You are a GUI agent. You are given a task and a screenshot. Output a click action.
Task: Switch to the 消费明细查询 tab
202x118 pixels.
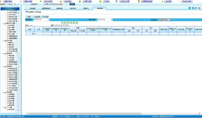click(x=46, y=8)
